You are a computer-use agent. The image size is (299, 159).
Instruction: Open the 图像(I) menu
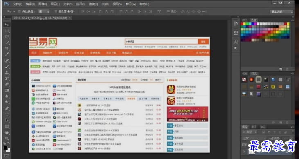tap(43, 4)
